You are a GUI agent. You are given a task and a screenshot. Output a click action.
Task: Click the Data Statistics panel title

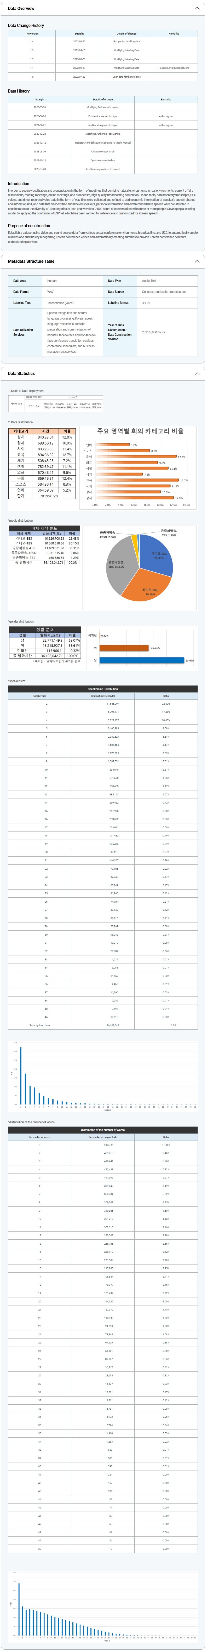click(21, 373)
